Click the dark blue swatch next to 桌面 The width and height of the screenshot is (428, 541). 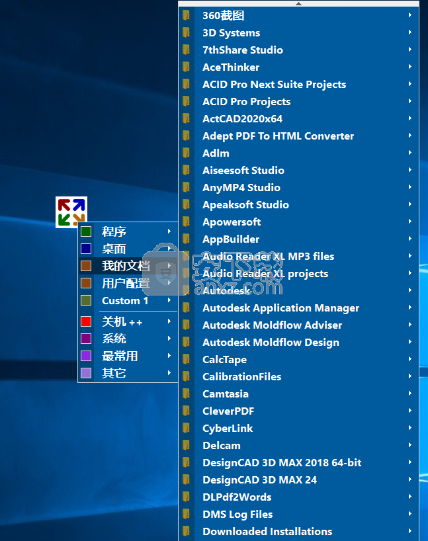(86, 249)
